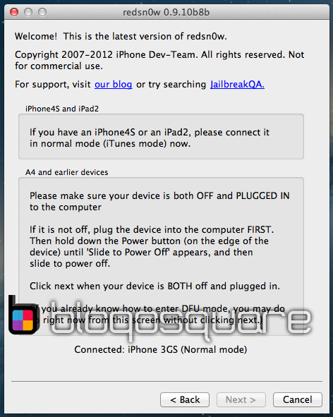This screenshot has height=417, width=333.
Task: Cancel the redsn0w wizard
Action: (x=297, y=399)
